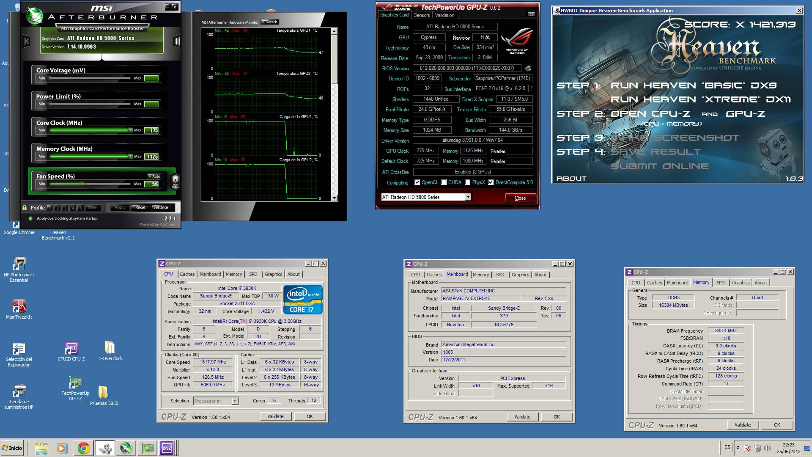This screenshot has height=457, width=812.
Task: Select Afterburner profile slot 5
Action: [x=81, y=208]
